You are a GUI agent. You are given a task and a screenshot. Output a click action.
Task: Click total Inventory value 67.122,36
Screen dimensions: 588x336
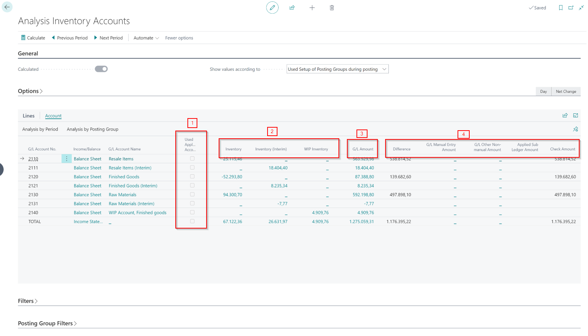(233, 222)
